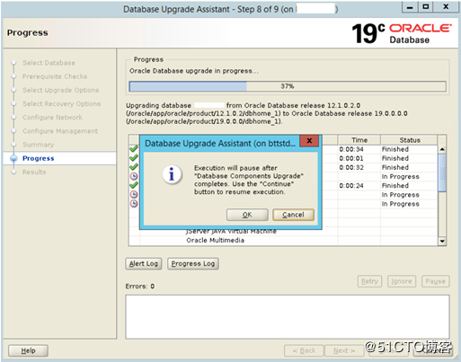Open the Progress Log
461x362 pixels.
pyautogui.click(x=193, y=263)
